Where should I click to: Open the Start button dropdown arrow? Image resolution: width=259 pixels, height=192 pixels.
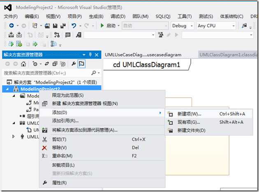pyautogui.click(x=118, y=26)
